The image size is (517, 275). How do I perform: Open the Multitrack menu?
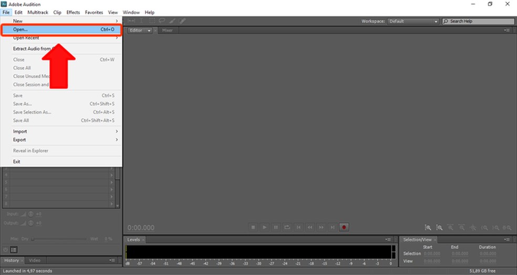(38, 12)
